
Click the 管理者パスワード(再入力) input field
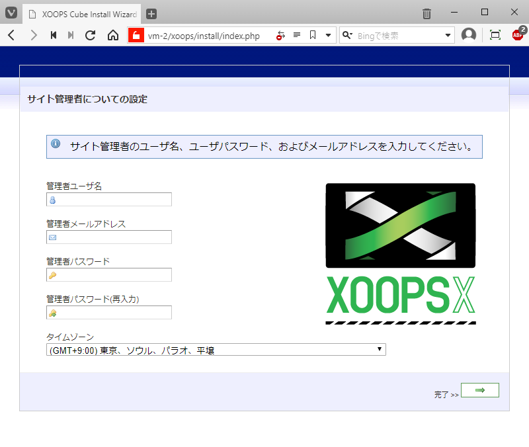[109, 313]
